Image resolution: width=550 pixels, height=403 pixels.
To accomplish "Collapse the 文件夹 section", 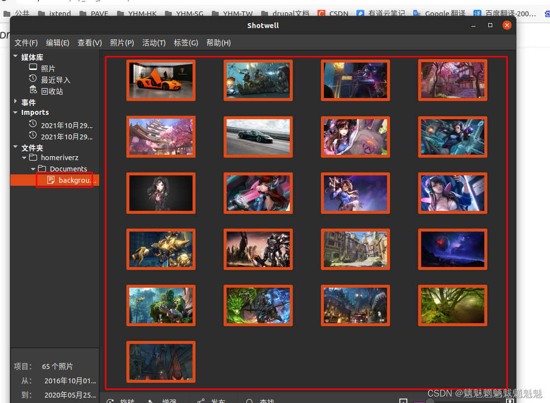I will pos(15,147).
